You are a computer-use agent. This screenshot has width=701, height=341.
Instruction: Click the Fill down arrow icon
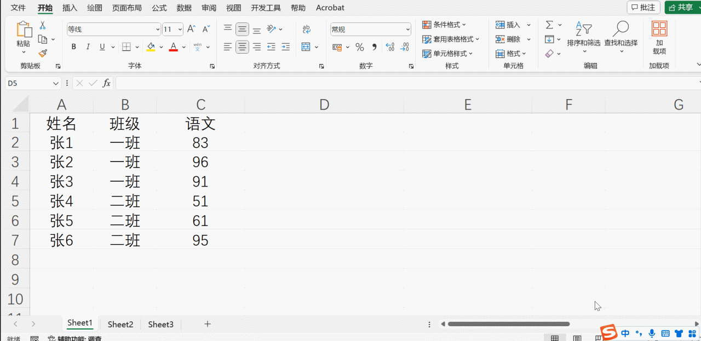(x=549, y=39)
